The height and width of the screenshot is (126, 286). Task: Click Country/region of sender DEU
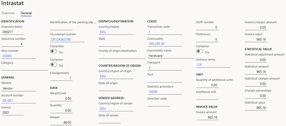116,109
